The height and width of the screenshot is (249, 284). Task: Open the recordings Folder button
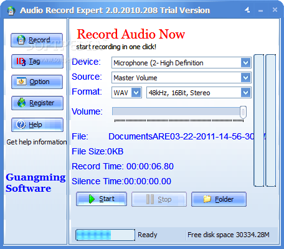tap(219, 199)
